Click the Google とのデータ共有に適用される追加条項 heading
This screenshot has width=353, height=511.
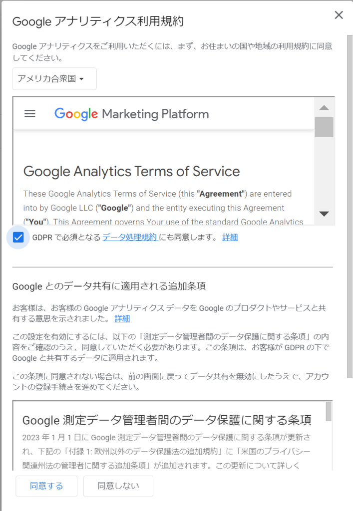coord(109,286)
